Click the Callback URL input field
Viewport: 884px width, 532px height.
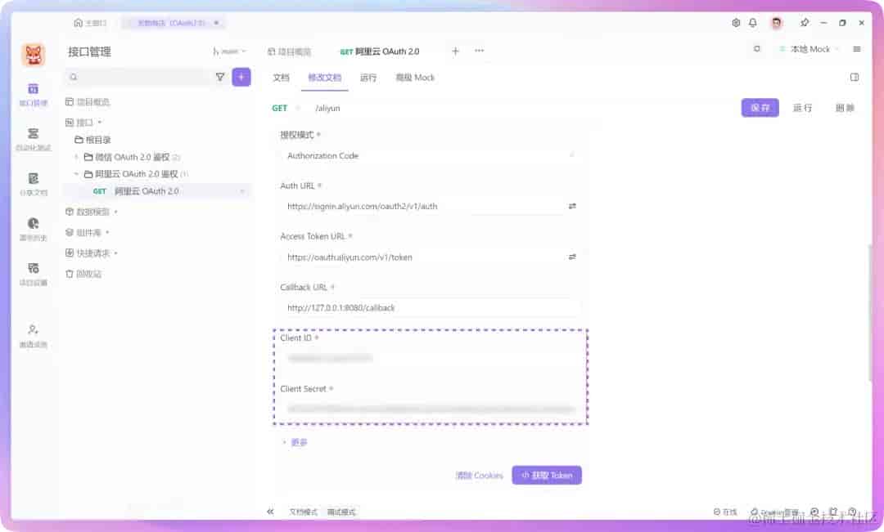pos(431,307)
